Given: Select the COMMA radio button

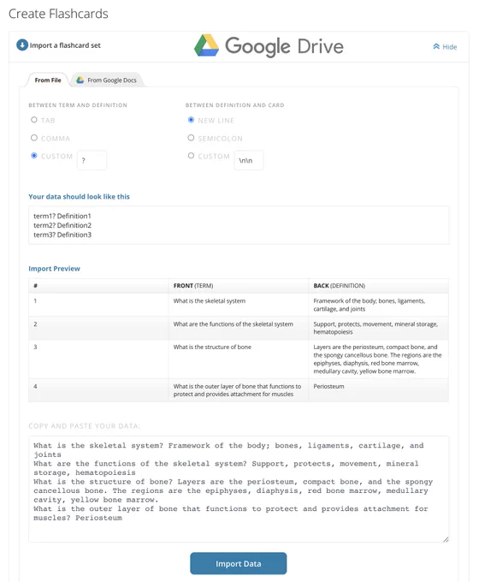Looking at the screenshot, I should (x=34, y=138).
